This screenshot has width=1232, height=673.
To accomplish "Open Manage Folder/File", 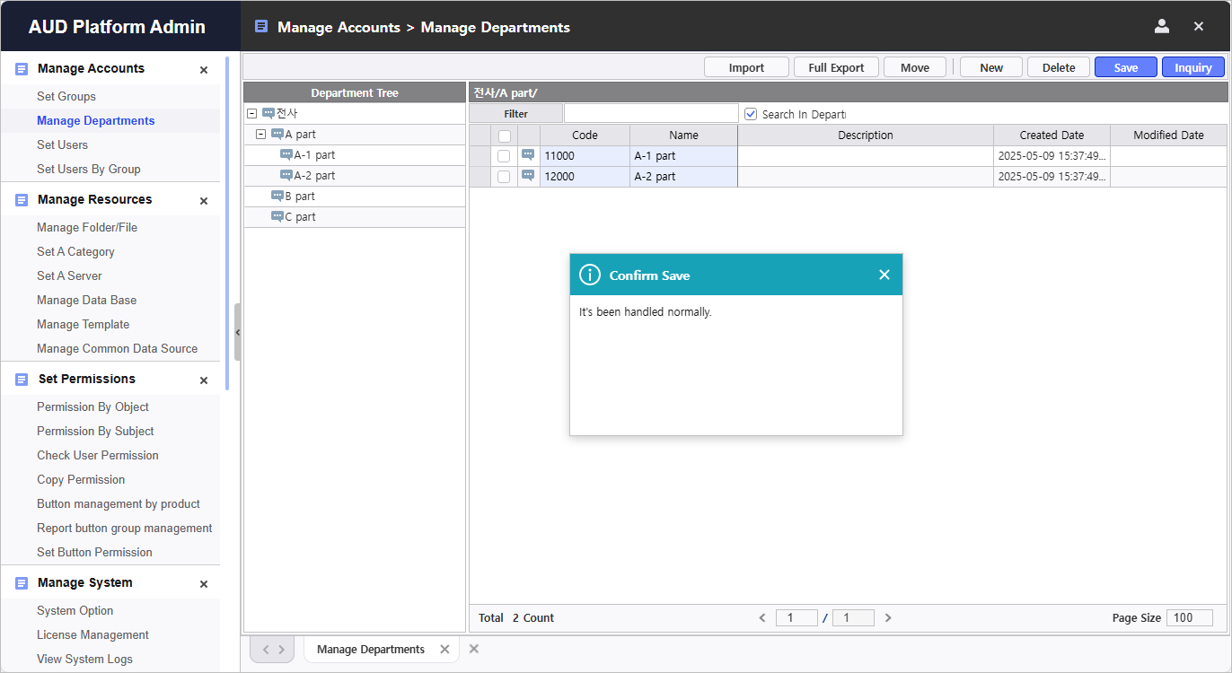I will (87, 227).
